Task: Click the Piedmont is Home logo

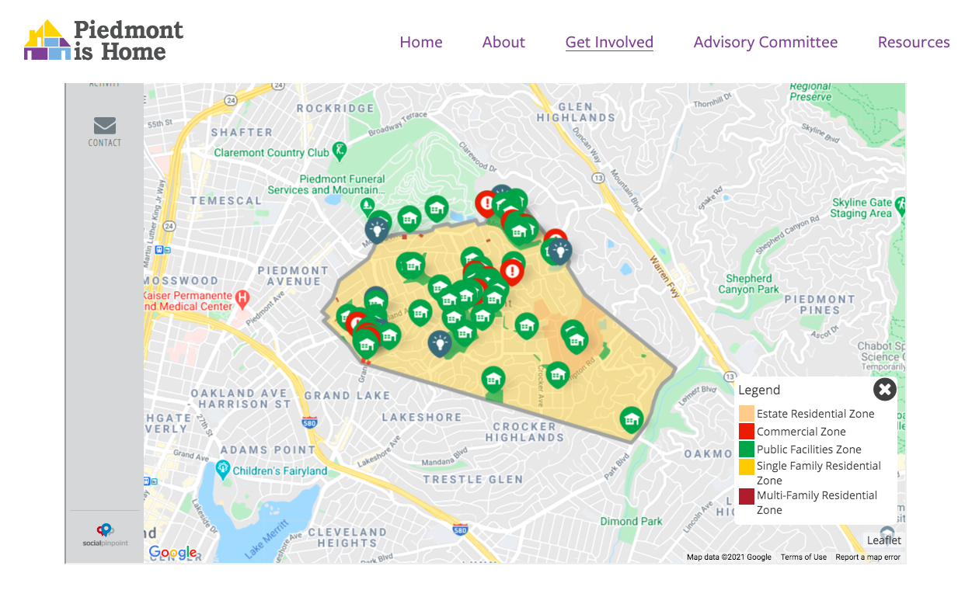Action: pyautogui.click(x=104, y=40)
